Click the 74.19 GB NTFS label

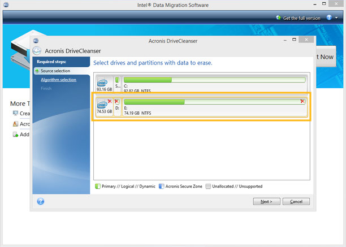138,113
